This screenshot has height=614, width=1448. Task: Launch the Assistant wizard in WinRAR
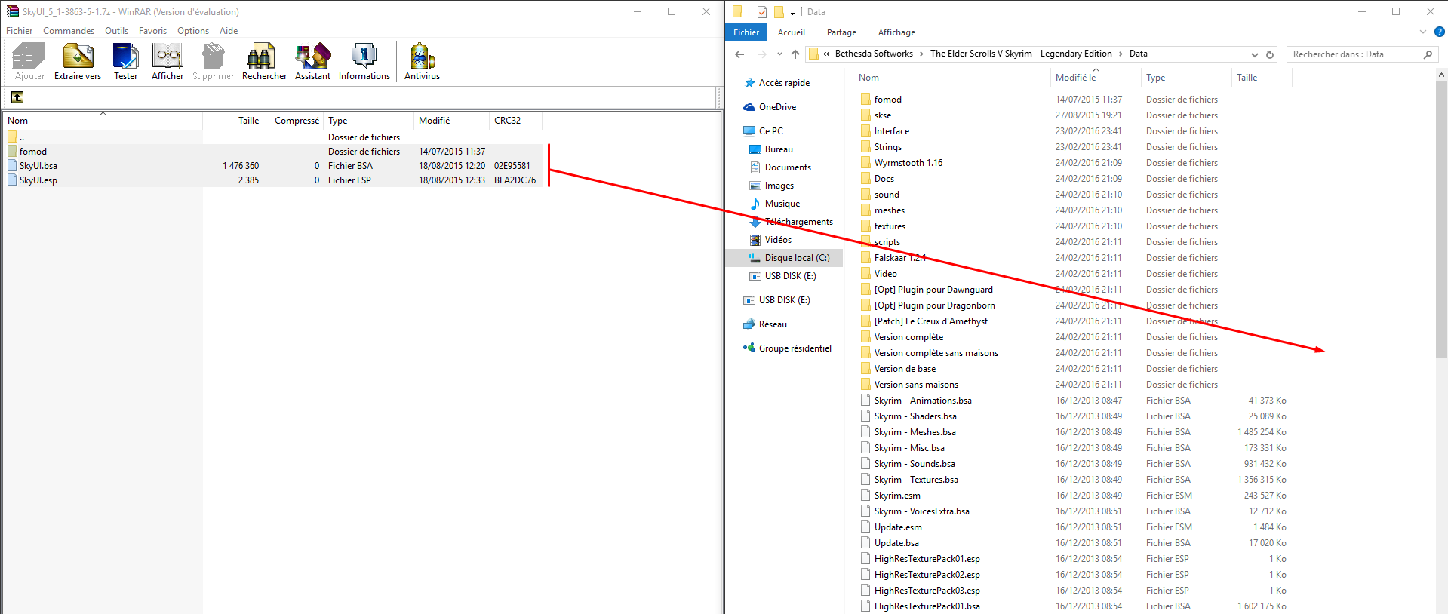312,61
